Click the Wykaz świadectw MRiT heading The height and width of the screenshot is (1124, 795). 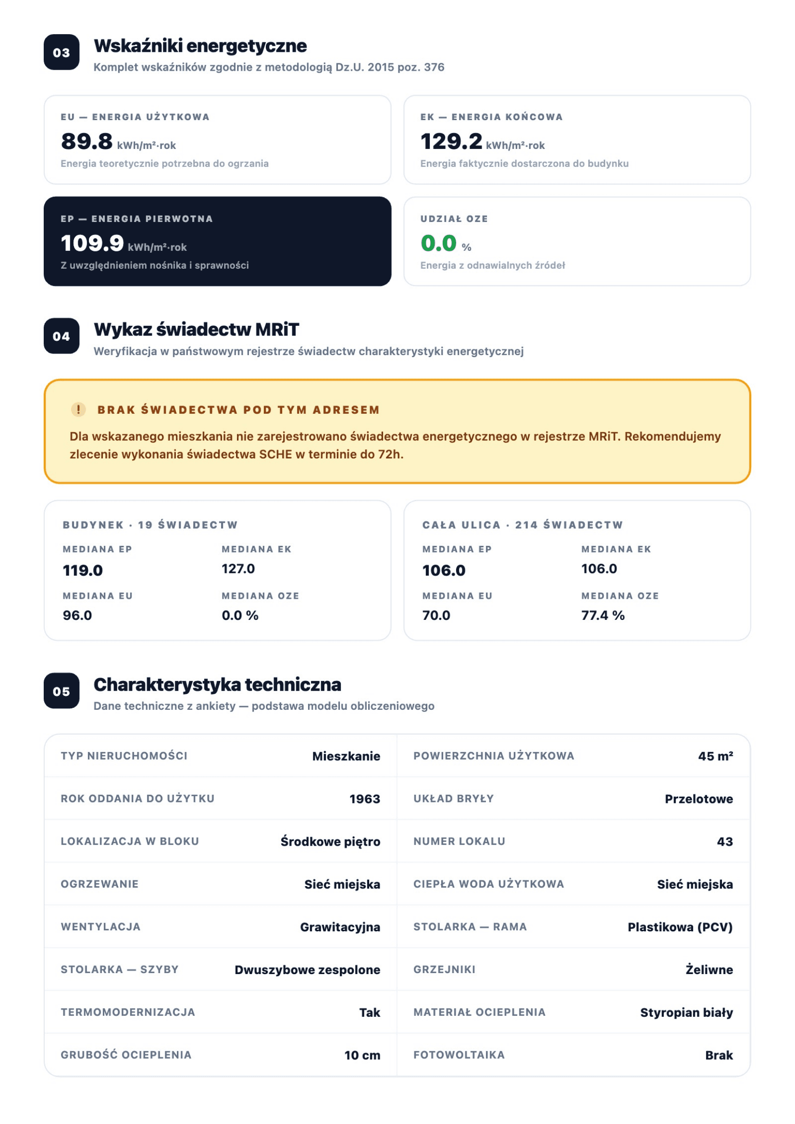[196, 330]
